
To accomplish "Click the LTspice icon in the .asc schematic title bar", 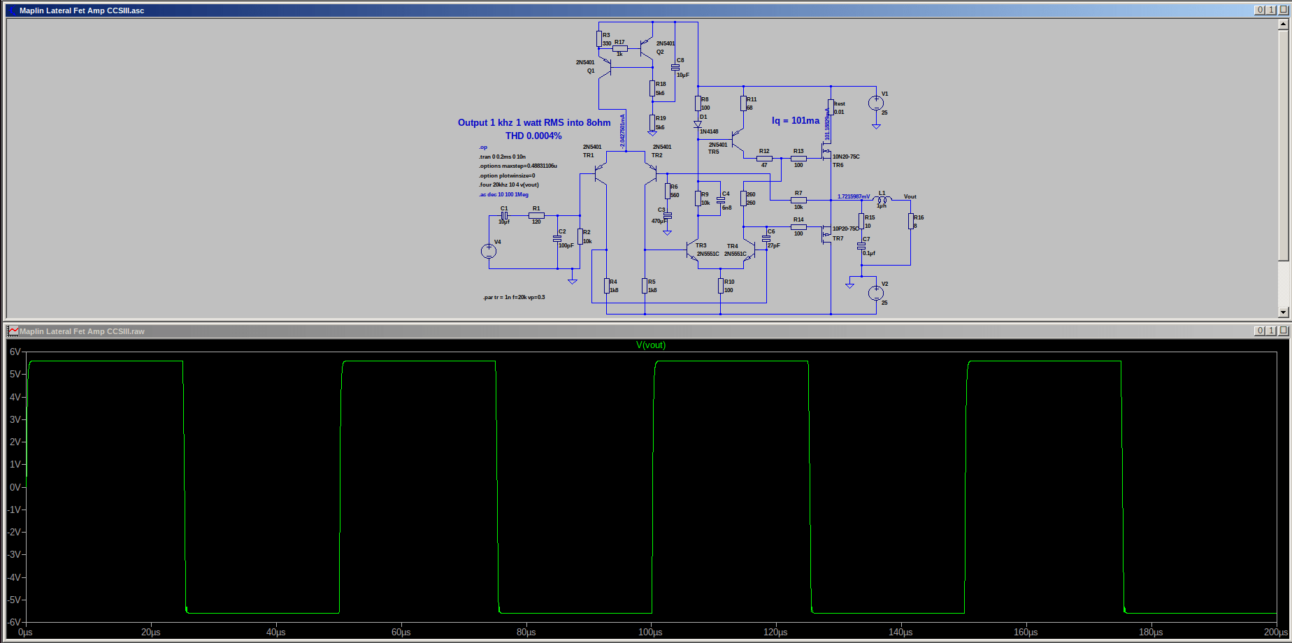I will click(13, 10).
